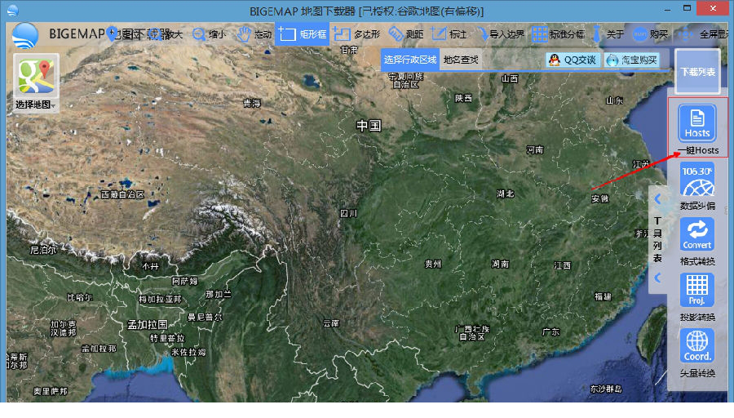Select the rectangle frame (矩形框) tool

coord(302,34)
